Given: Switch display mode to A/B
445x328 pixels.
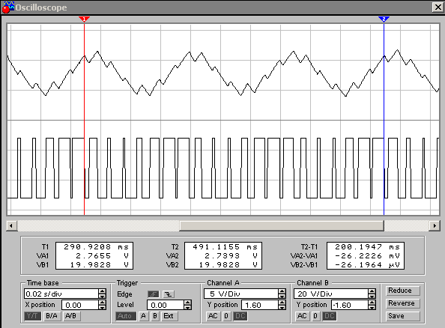Looking at the screenshot, I should (71, 316).
